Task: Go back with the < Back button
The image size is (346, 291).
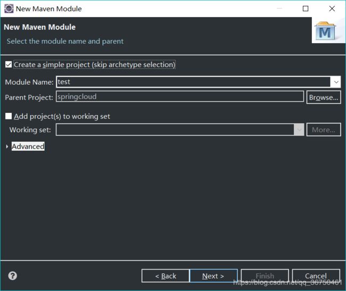Action: tap(165, 276)
